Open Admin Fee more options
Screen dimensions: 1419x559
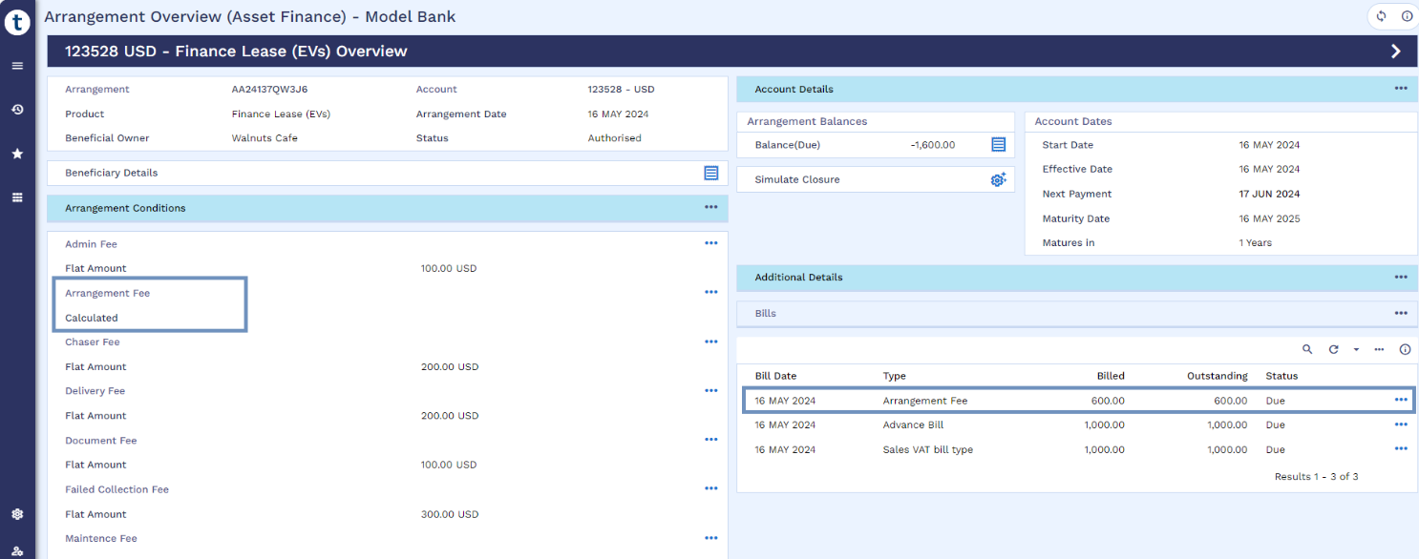click(710, 243)
